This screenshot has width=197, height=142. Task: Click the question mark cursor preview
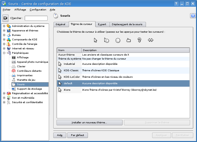tap(139, 40)
